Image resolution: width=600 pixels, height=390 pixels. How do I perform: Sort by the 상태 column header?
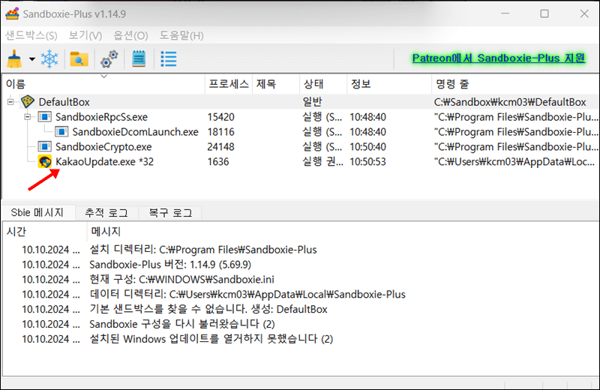(x=323, y=84)
